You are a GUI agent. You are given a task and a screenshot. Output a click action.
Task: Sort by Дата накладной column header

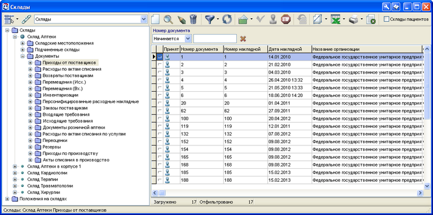tap(289, 49)
